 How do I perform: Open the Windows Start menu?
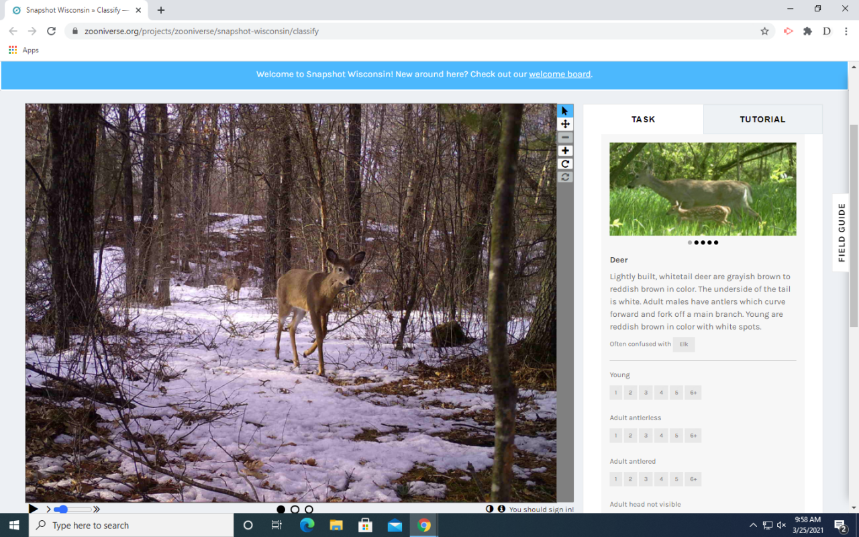14,525
